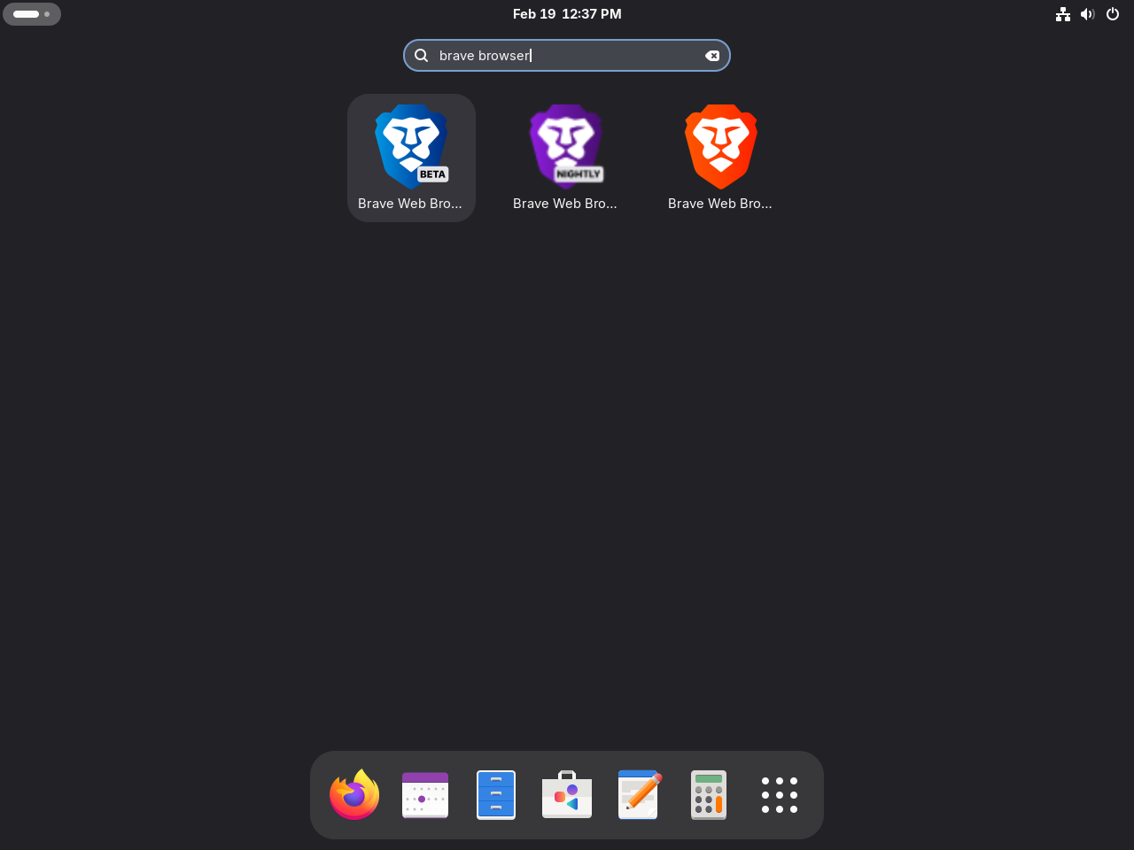Image resolution: width=1134 pixels, height=850 pixels.
Task: Show the full applications grid
Action: click(779, 794)
